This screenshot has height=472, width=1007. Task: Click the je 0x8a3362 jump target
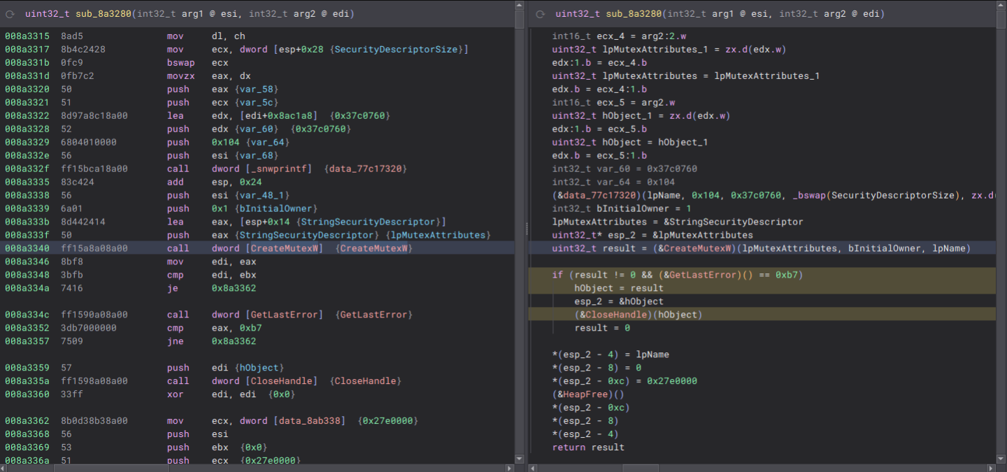234,288
